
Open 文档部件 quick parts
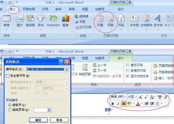click(x=146, y=22)
